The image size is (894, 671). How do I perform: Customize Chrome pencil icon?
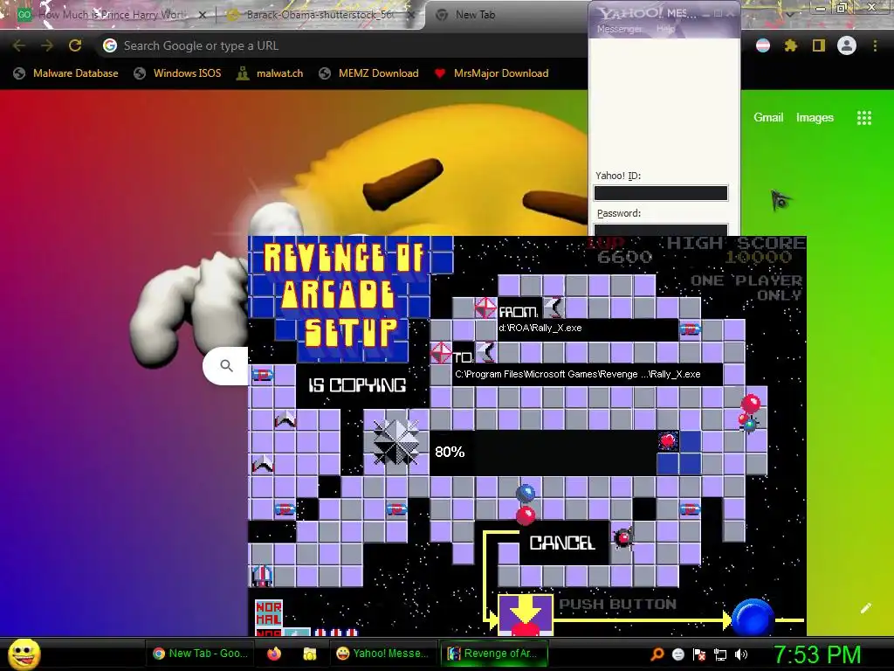pos(865,608)
